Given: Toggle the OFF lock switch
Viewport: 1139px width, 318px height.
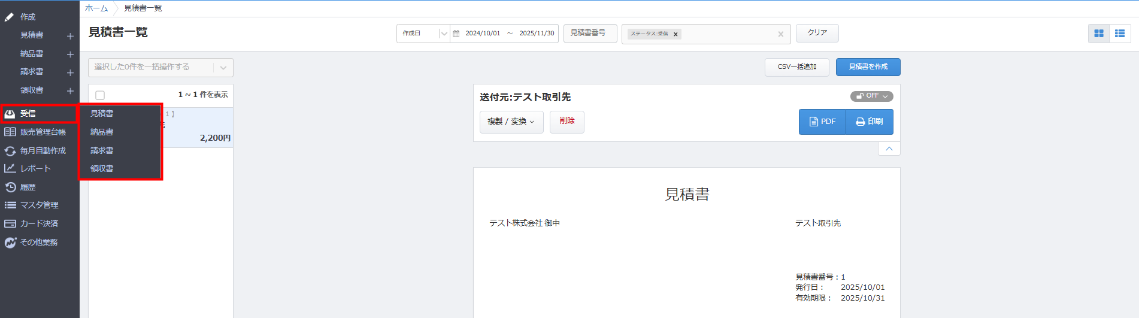Looking at the screenshot, I should point(871,96).
